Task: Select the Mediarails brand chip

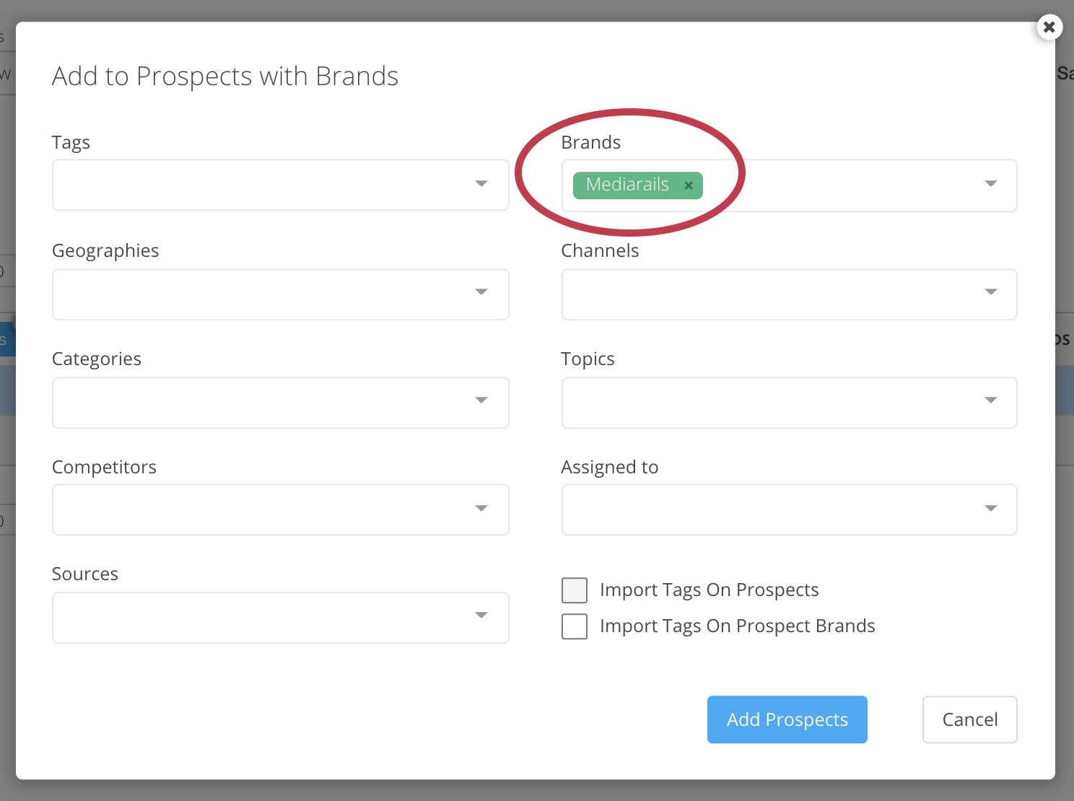Action: point(627,185)
